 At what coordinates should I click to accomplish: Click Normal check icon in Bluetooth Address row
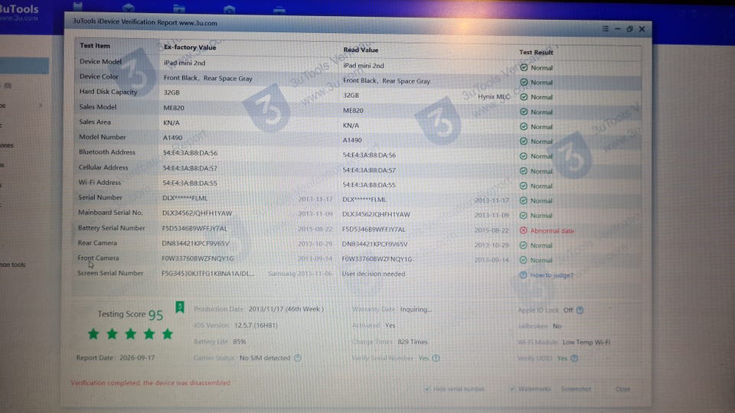(x=524, y=156)
